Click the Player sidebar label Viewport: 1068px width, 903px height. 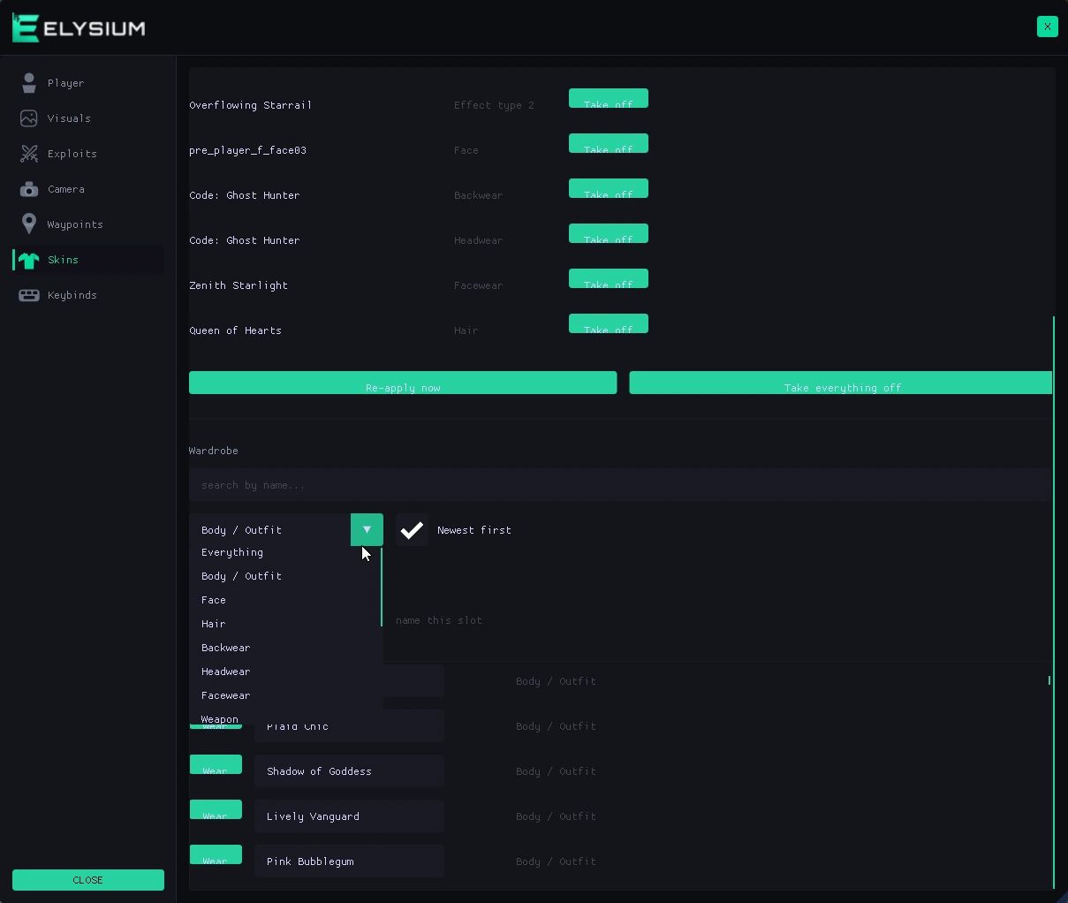(x=66, y=83)
